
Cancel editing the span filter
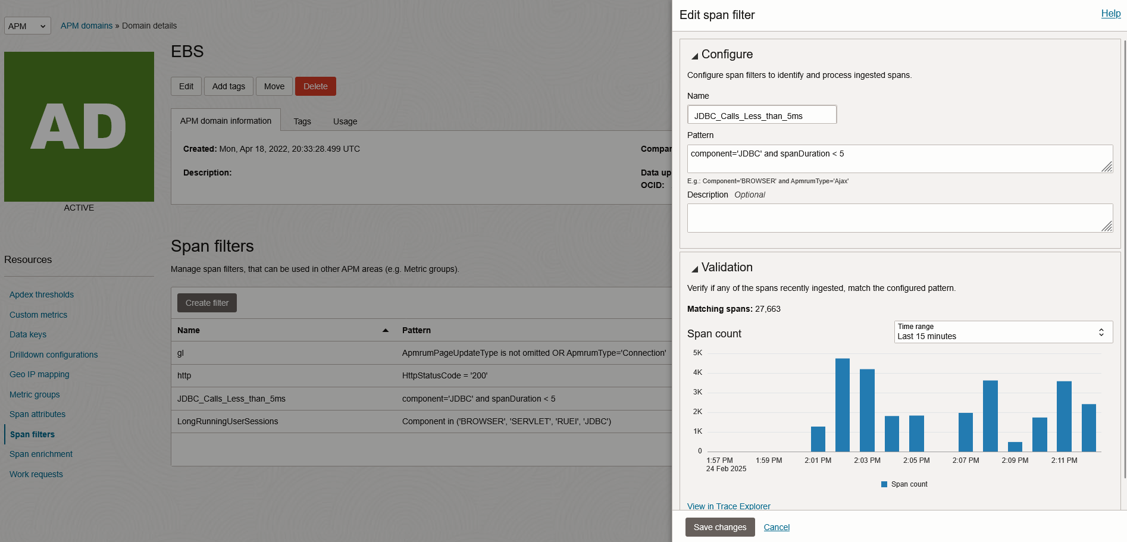777,527
